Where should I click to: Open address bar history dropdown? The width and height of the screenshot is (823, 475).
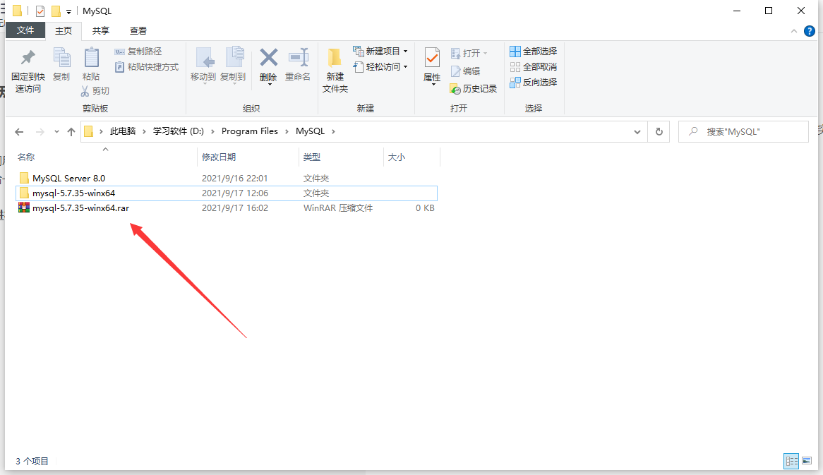point(637,132)
